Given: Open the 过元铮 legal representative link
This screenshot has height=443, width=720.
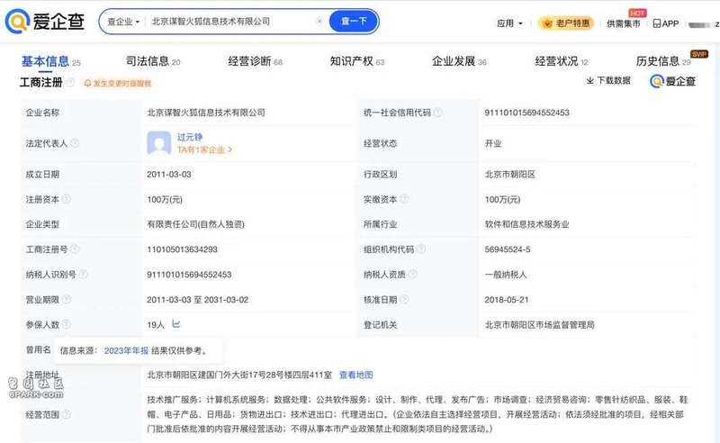Looking at the screenshot, I should (190, 137).
